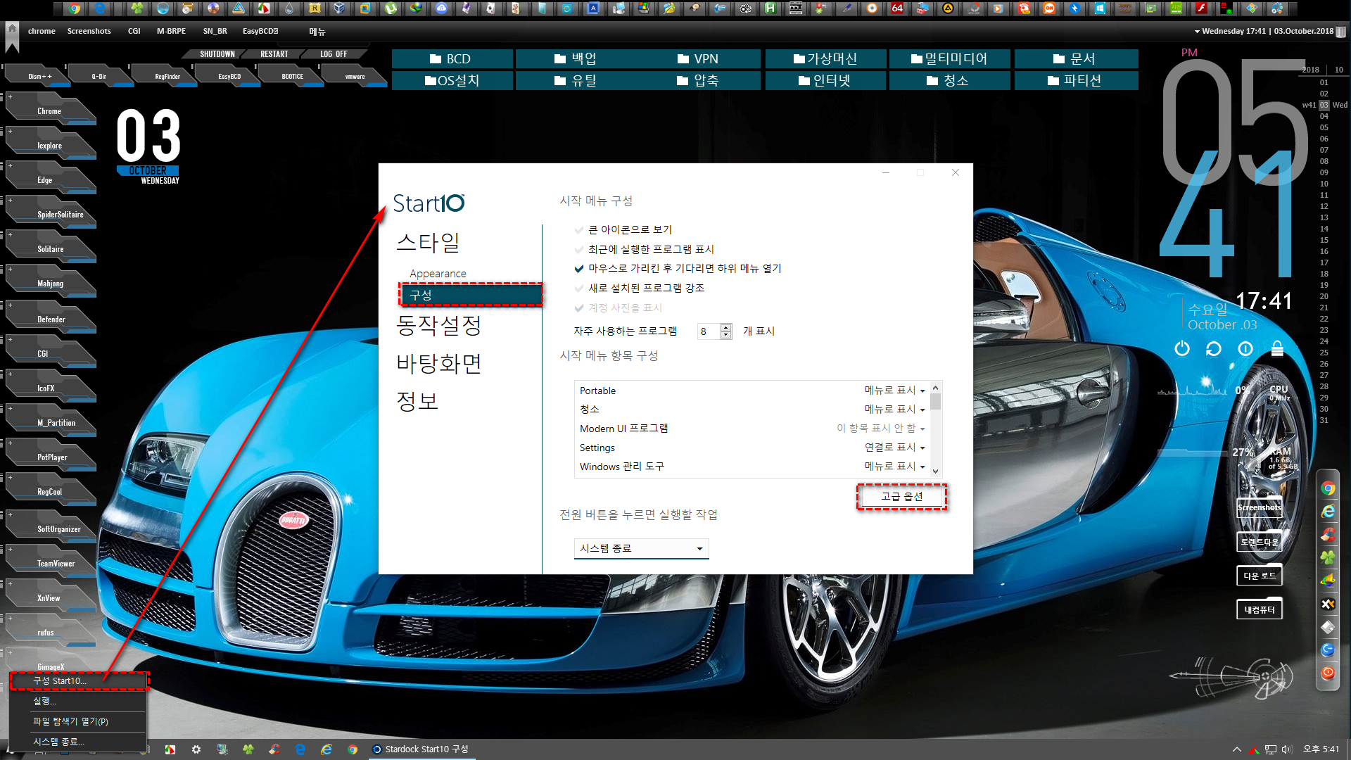Open the green clover icon in right dock

point(1328,557)
